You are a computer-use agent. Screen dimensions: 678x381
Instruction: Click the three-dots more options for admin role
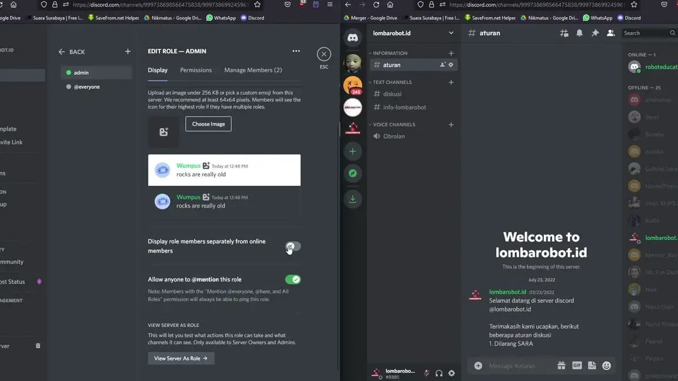coord(296,51)
